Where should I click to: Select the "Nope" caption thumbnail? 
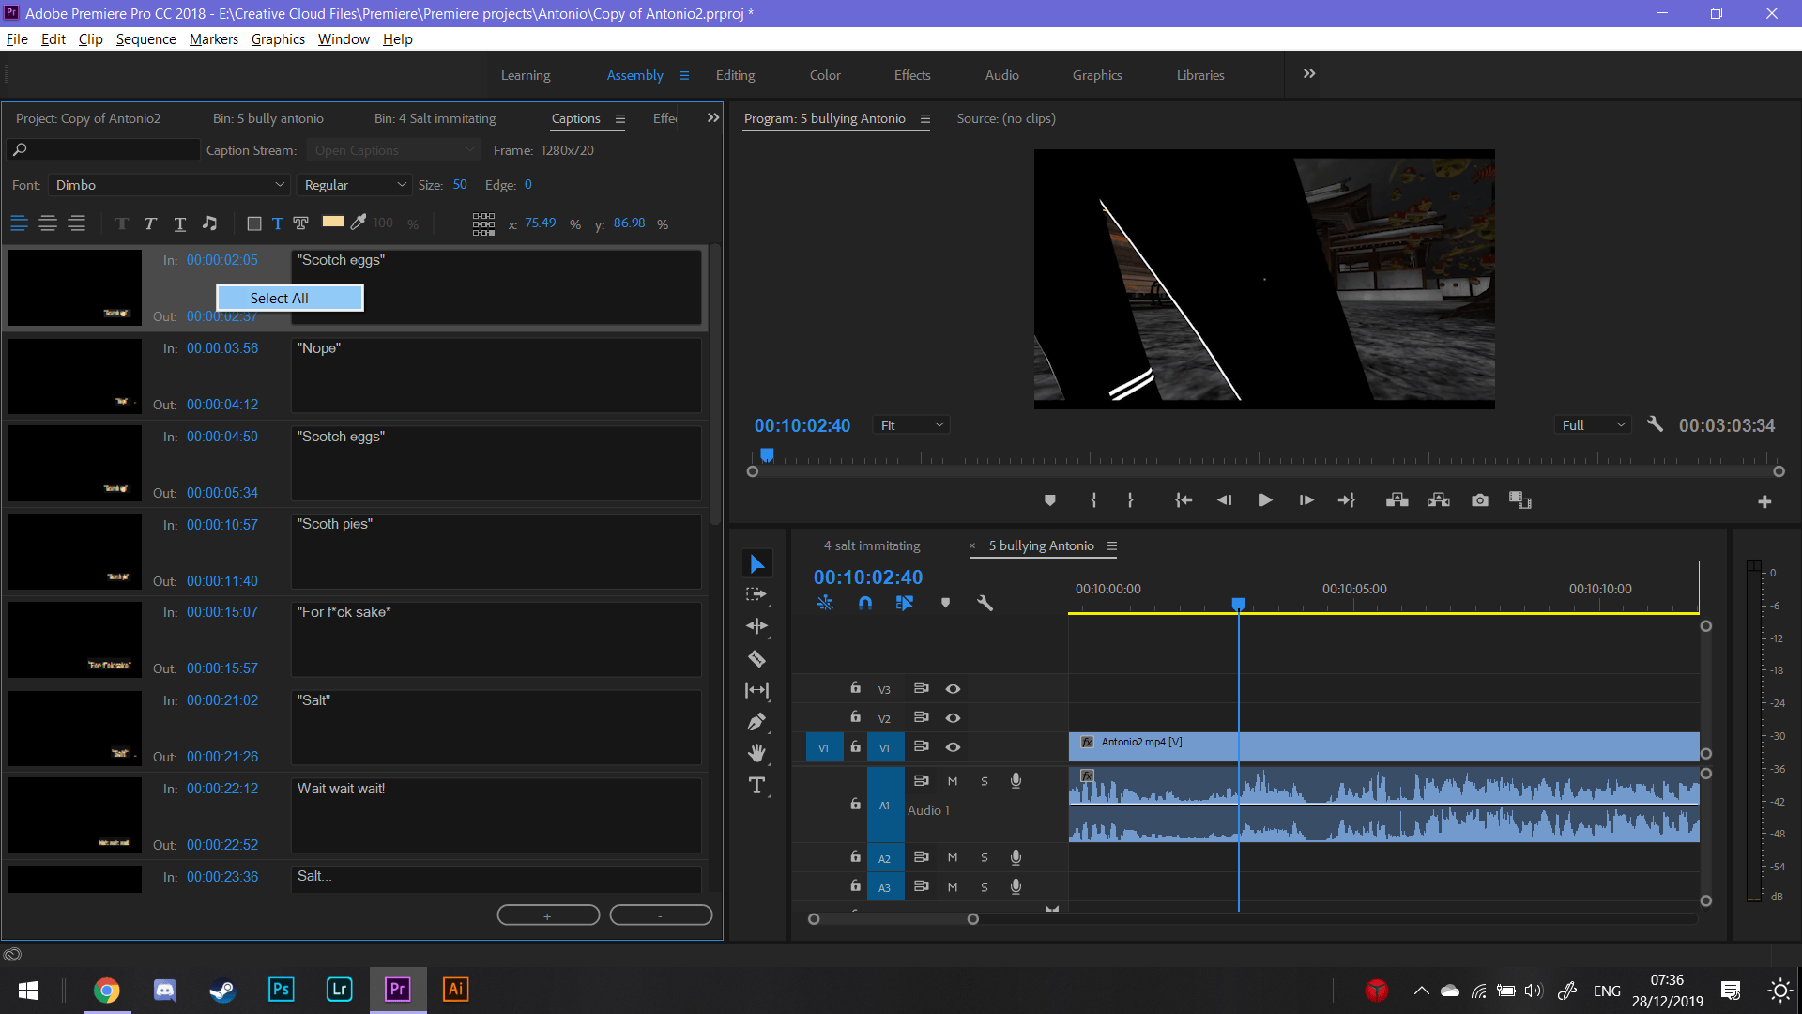pyautogui.click(x=74, y=376)
